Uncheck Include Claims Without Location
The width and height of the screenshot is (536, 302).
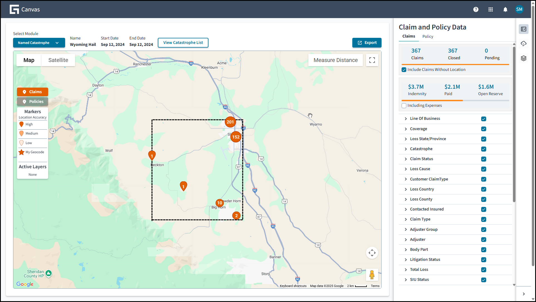click(404, 70)
